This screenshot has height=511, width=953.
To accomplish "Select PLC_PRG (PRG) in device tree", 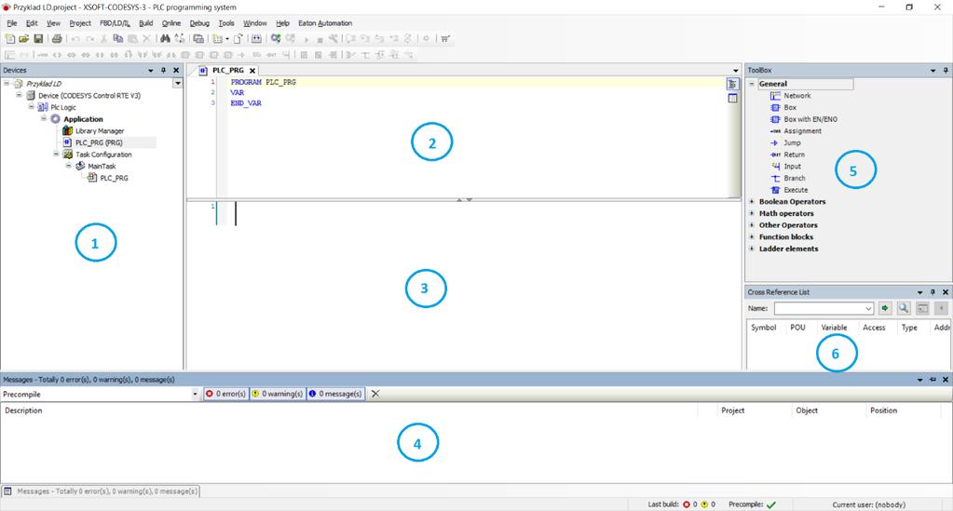I will (x=93, y=142).
